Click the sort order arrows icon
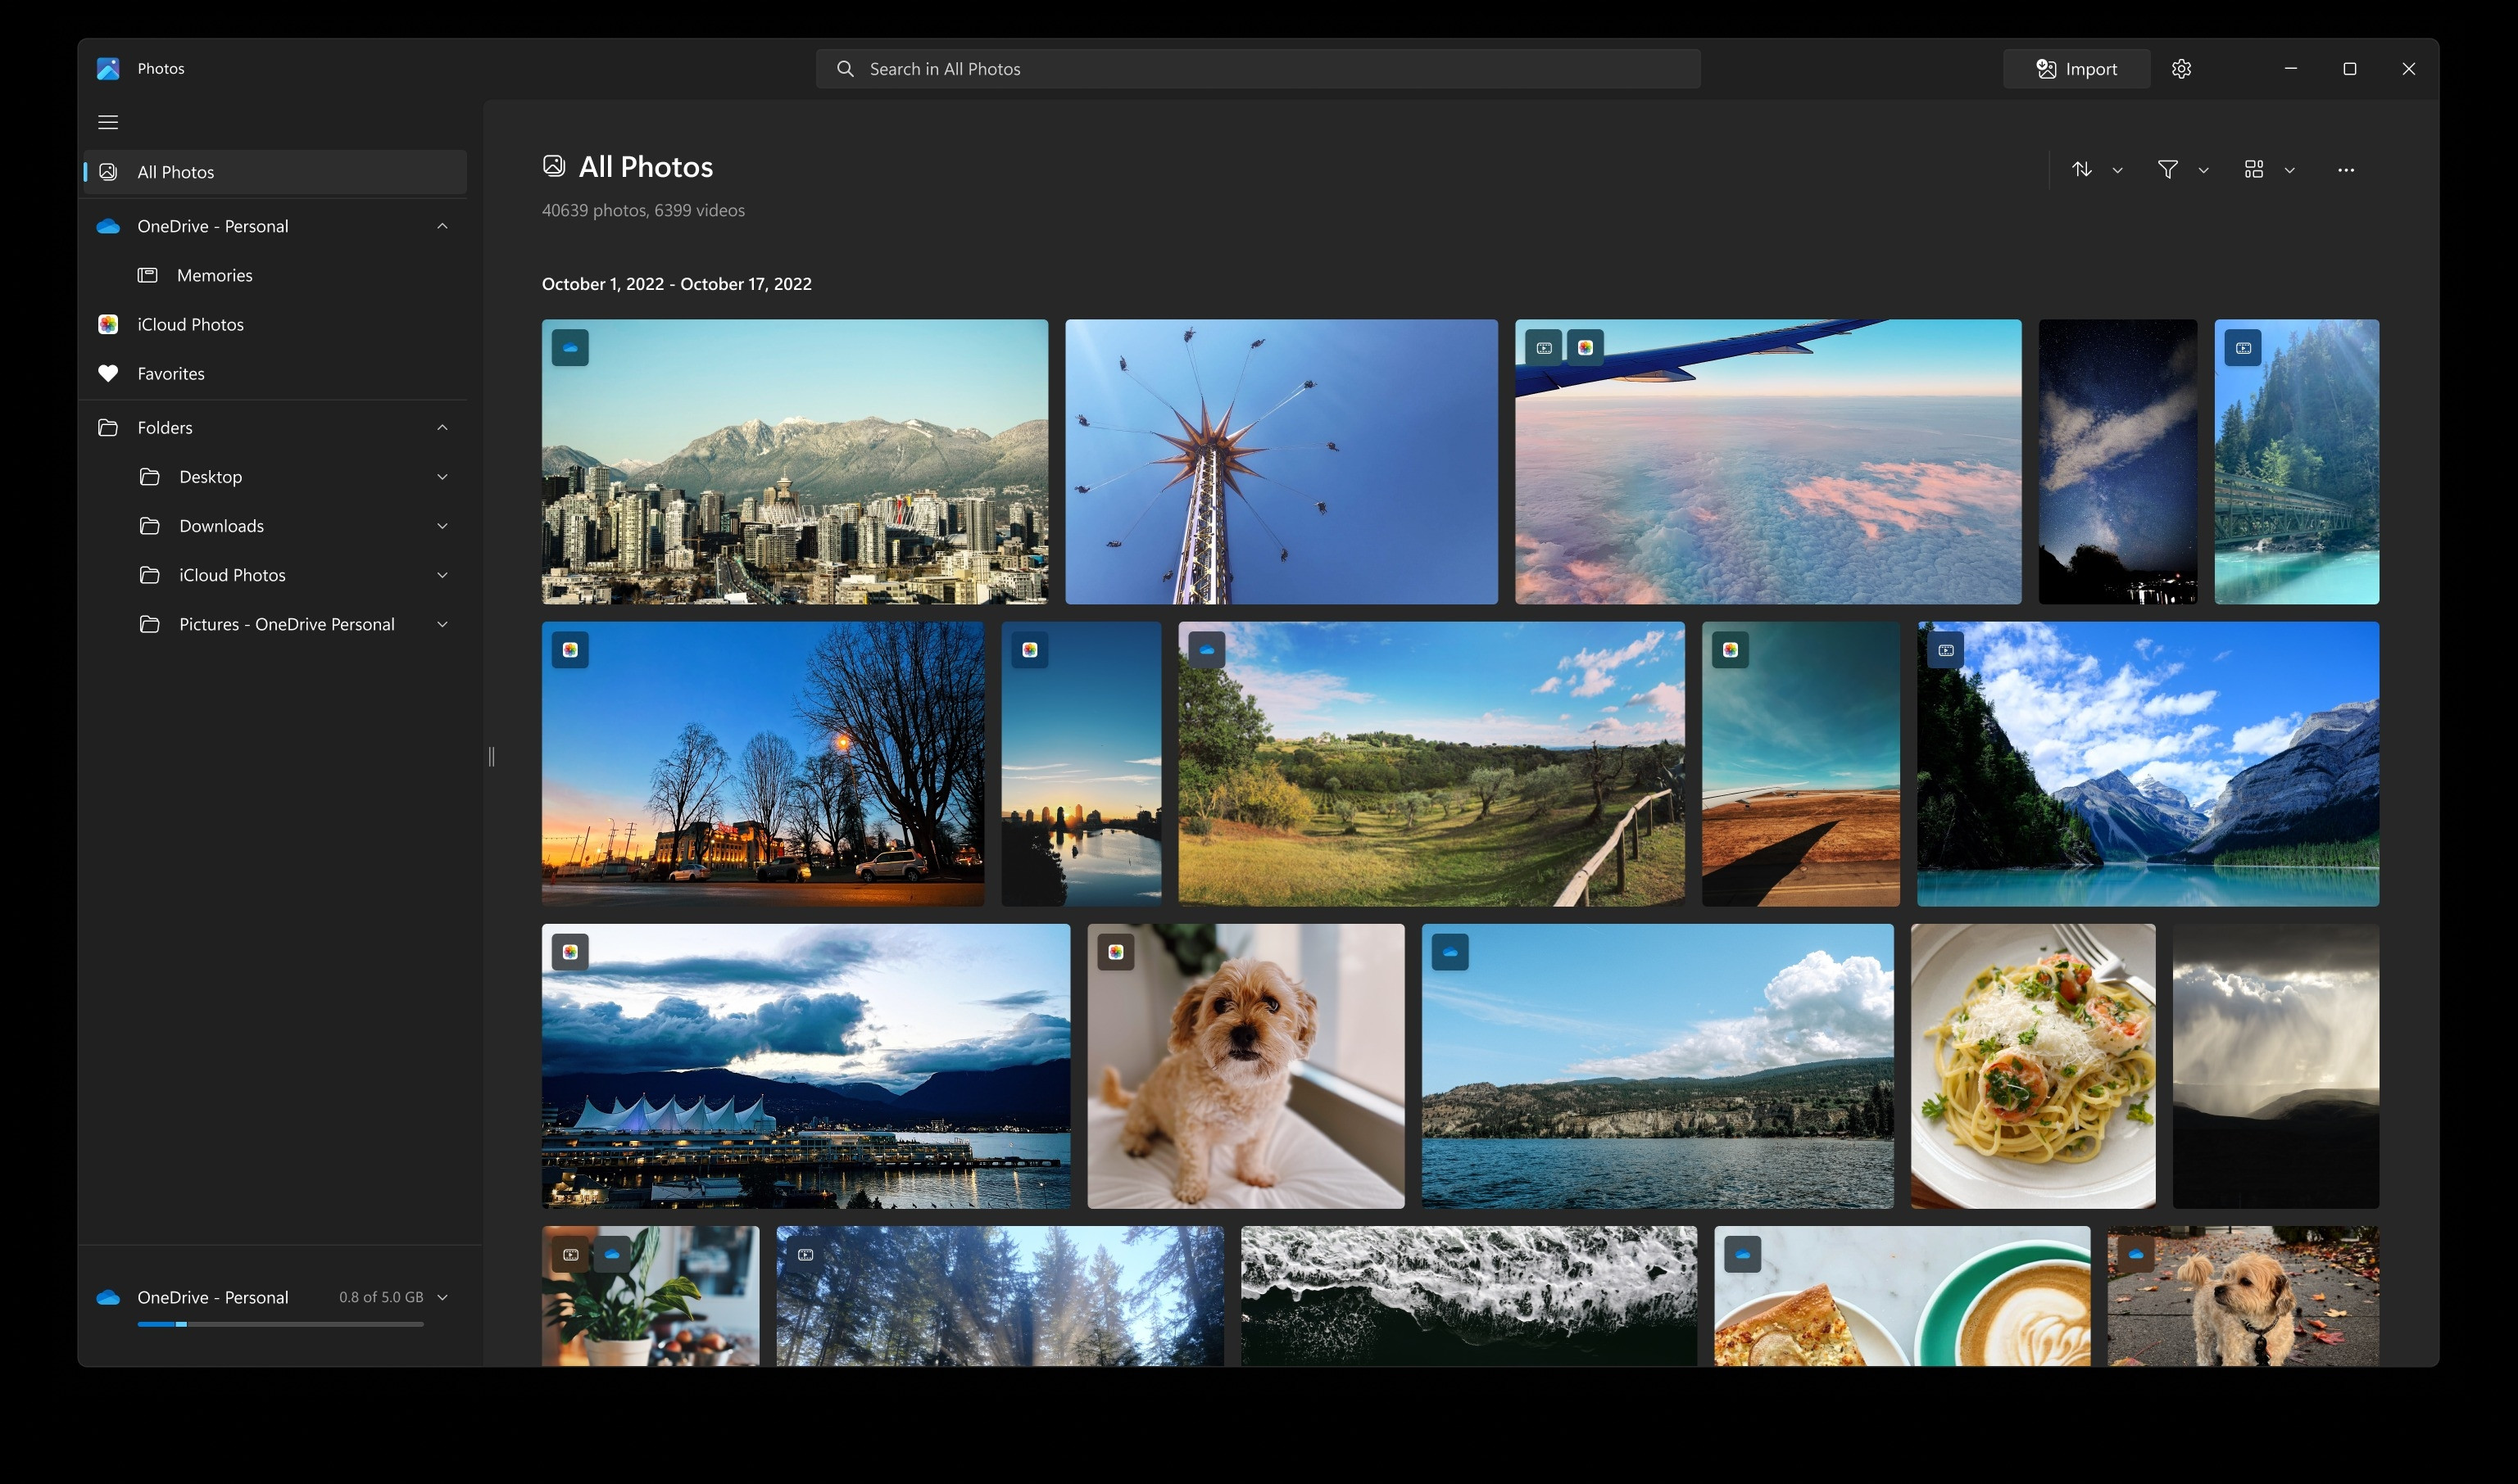The height and width of the screenshot is (1484, 2518). [2082, 170]
